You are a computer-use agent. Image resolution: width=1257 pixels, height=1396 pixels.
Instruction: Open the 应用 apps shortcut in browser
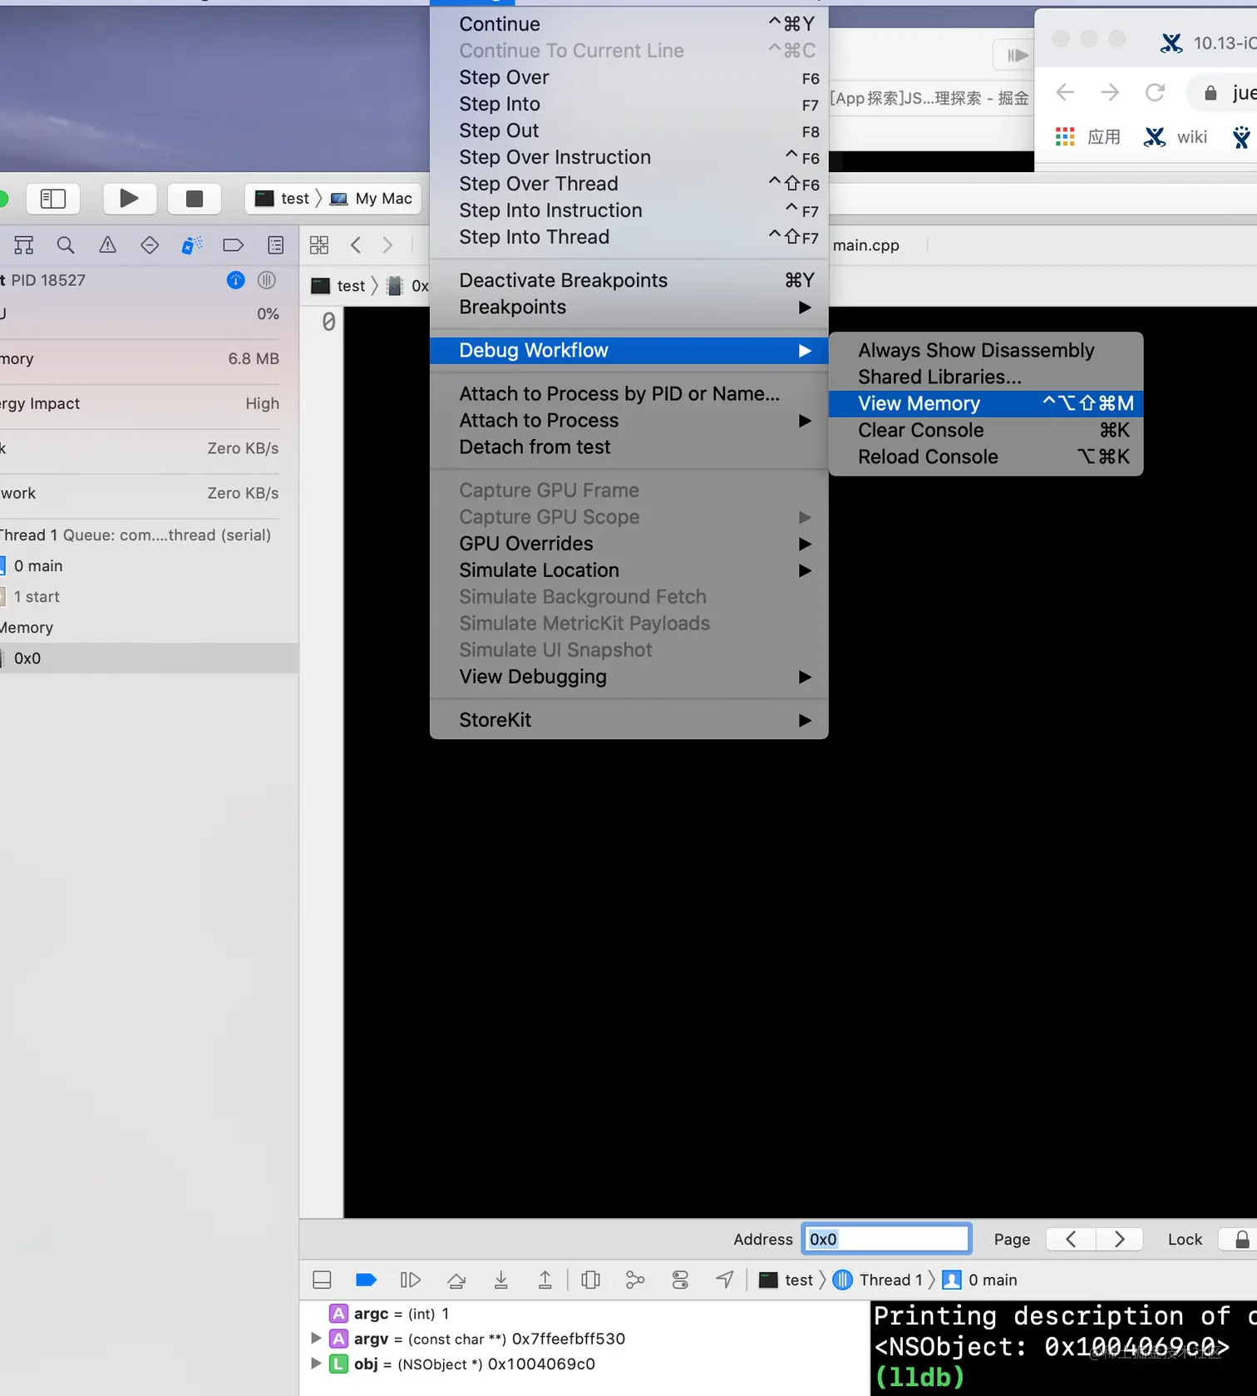click(1087, 137)
